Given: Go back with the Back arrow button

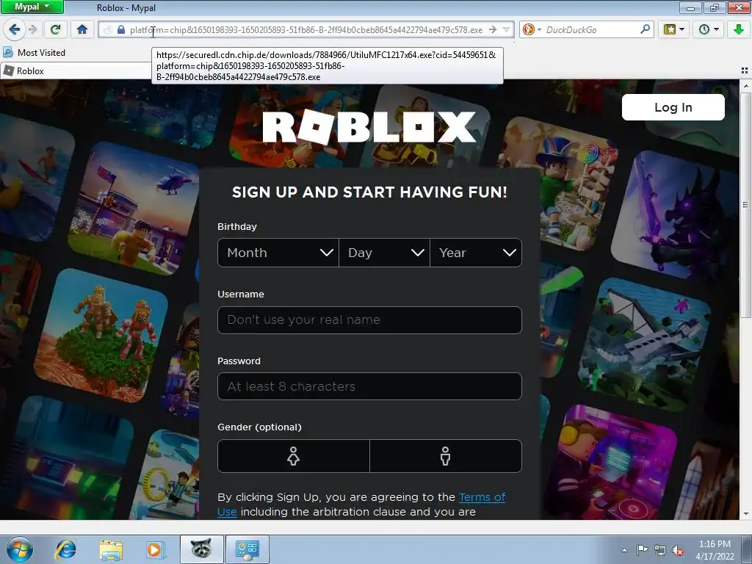Looking at the screenshot, I should coord(14,29).
